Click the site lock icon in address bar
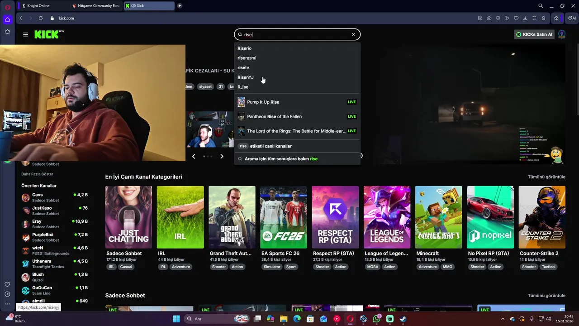The image size is (579, 326). 52,18
